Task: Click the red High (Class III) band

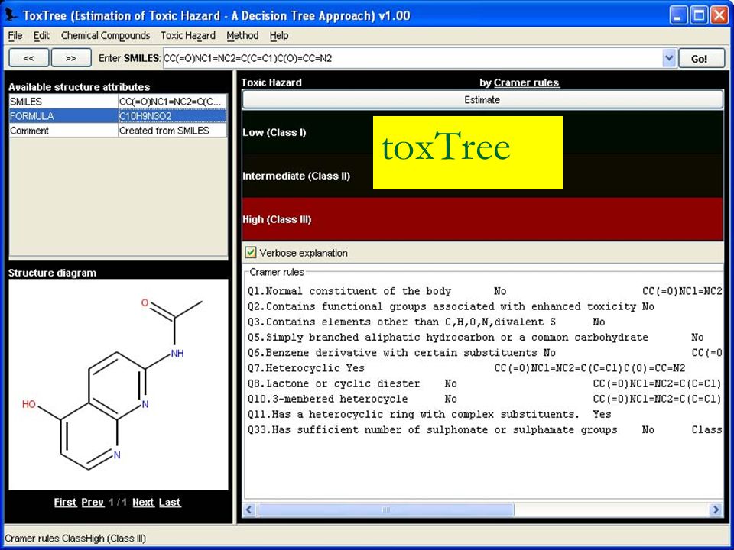Action: (x=482, y=219)
